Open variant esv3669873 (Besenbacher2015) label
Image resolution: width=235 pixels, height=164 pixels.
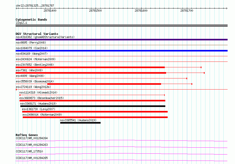pyautogui.click(x=41, y=98)
